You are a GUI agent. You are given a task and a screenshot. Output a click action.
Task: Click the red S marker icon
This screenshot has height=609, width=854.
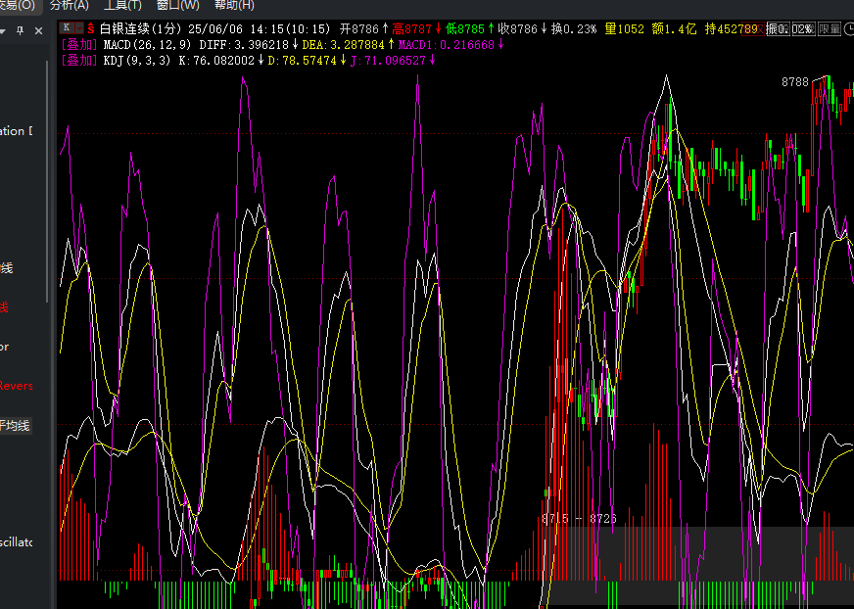click(x=91, y=28)
